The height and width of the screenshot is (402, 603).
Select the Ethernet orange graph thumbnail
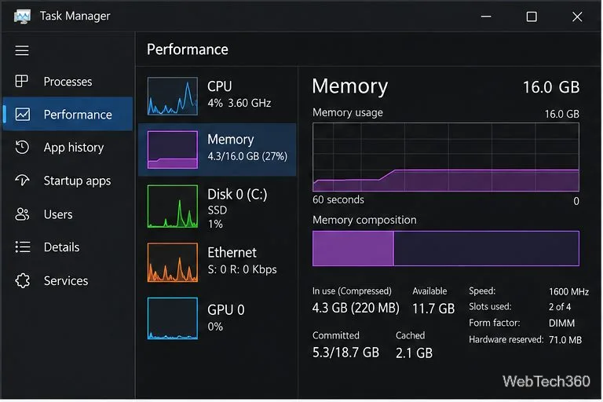173,262
